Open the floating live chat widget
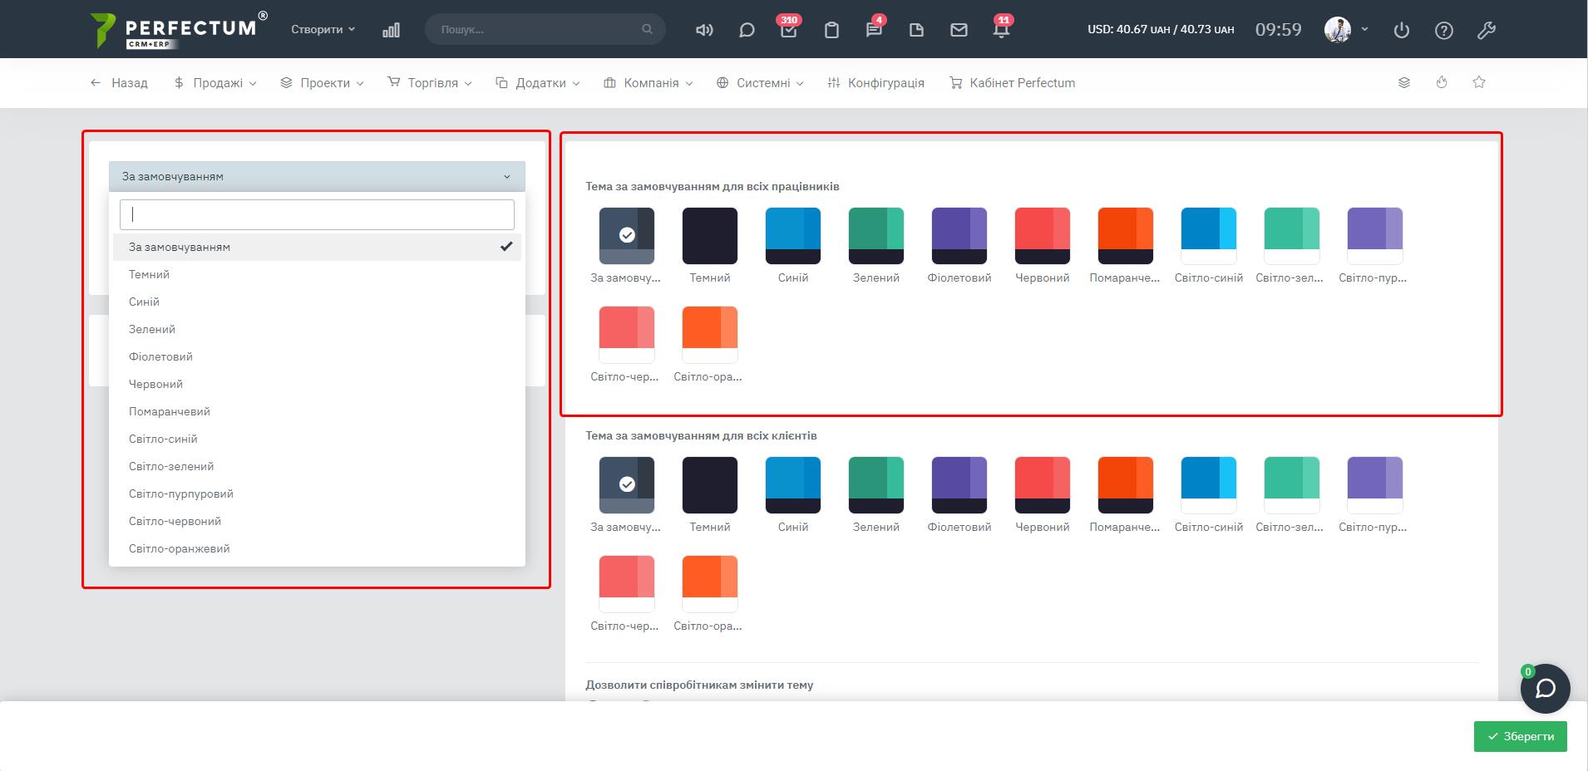Viewport: 1588px width, 771px height. pos(1545,688)
